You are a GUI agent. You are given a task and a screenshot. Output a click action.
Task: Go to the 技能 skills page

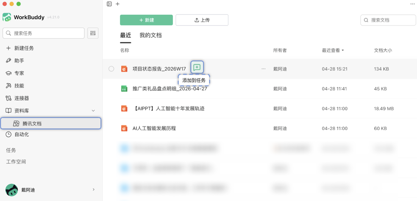[19, 86]
